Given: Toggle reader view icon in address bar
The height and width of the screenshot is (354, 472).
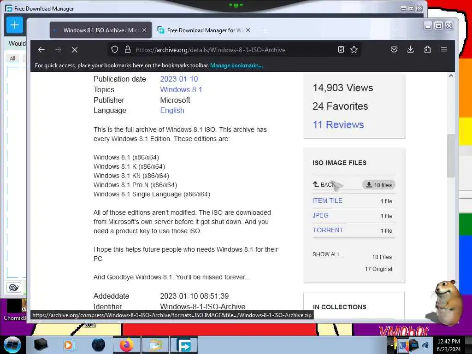Looking at the screenshot, I should [341, 49].
